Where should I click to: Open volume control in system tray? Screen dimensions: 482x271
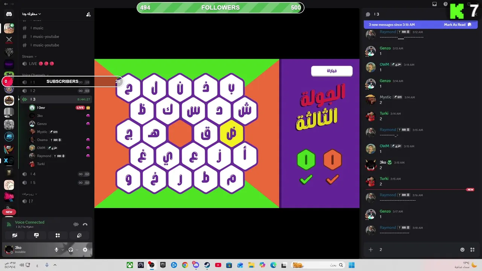(x=21, y=265)
